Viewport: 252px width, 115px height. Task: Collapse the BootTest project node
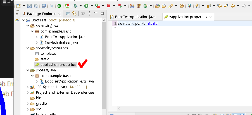(23, 20)
